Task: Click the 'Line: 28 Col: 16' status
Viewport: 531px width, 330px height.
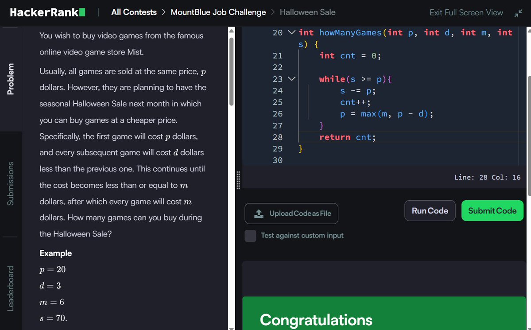Action: point(487,177)
